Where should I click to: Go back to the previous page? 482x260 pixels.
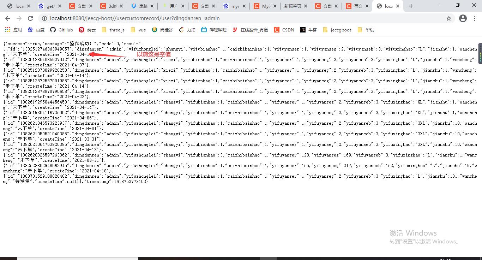coord(8,18)
